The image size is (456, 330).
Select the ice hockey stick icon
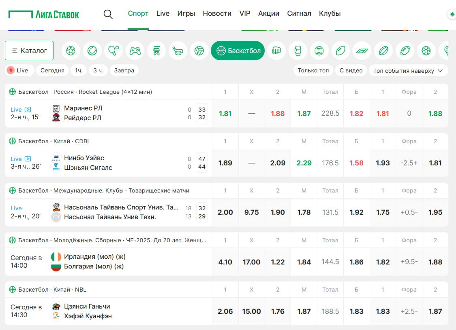click(x=178, y=51)
